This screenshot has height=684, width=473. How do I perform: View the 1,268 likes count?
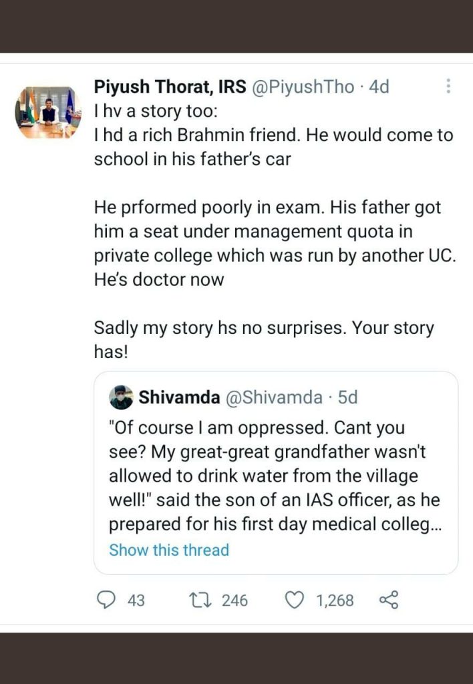click(x=335, y=601)
